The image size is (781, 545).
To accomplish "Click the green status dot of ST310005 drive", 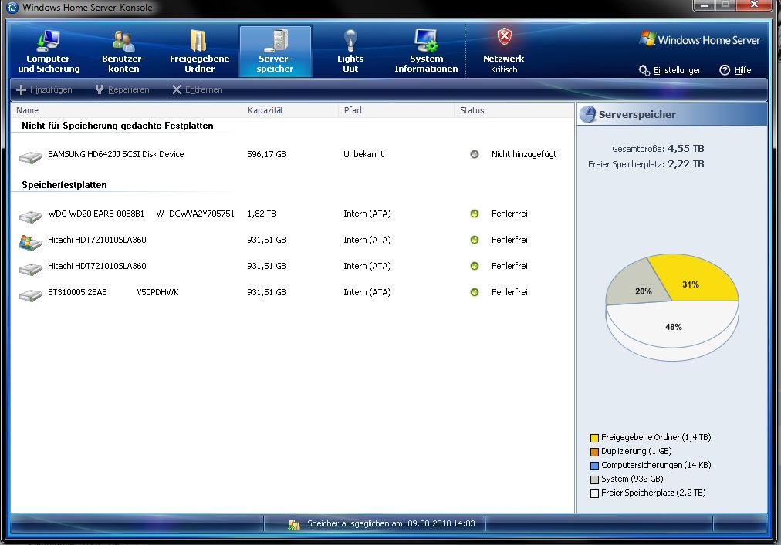I will 474,292.
